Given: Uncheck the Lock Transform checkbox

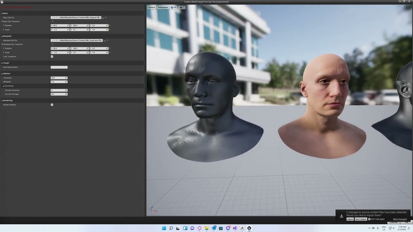Looking at the screenshot, I should coord(52,56).
